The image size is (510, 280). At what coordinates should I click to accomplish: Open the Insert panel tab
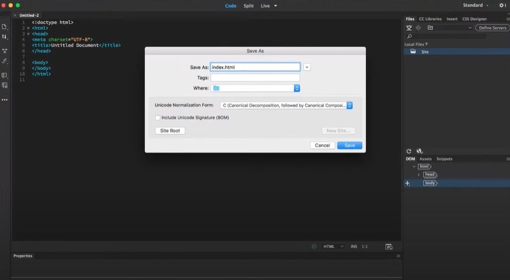[452, 19]
